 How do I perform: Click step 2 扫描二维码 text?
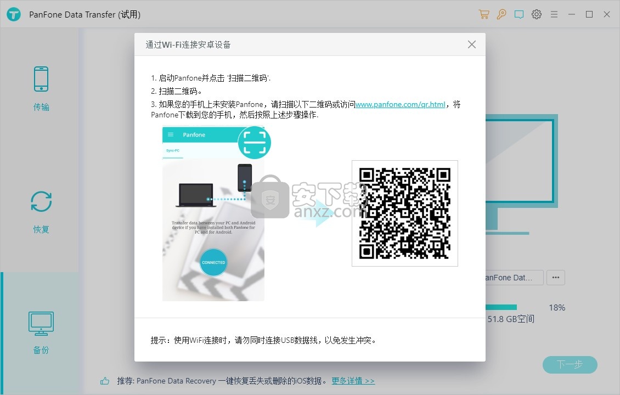pyautogui.click(x=176, y=91)
